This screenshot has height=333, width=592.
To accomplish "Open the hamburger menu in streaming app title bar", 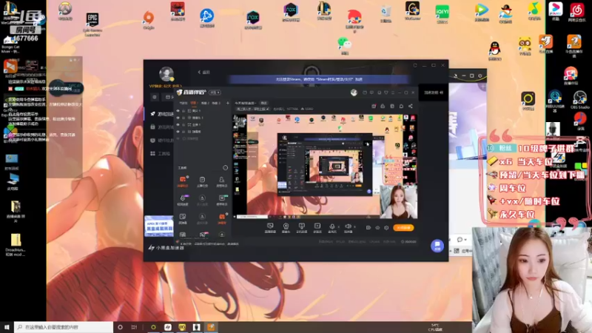I will pos(393,92).
